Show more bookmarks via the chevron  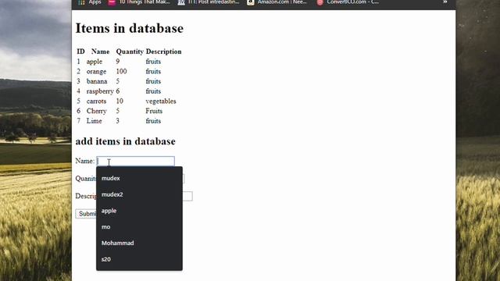(445, 2)
